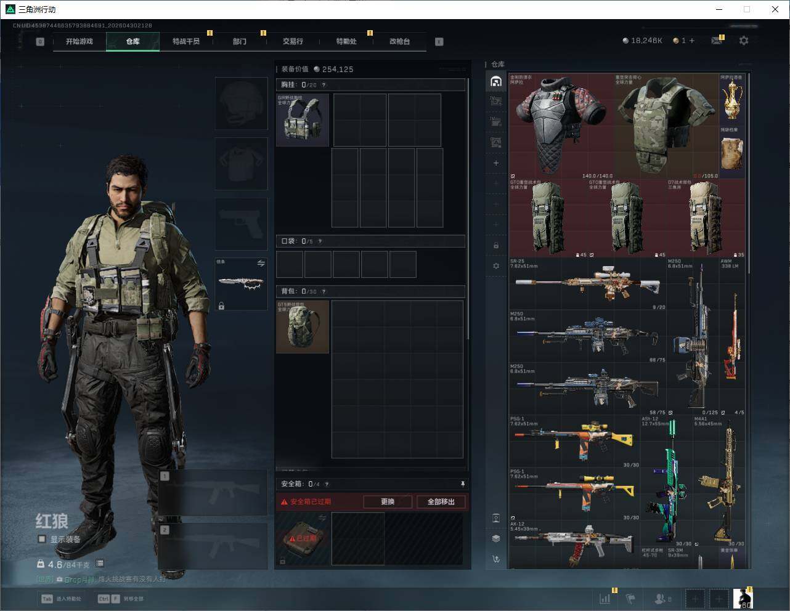790x611 pixels.
Task: Click primary weapon slot 2
Action: click(x=213, y=546)
